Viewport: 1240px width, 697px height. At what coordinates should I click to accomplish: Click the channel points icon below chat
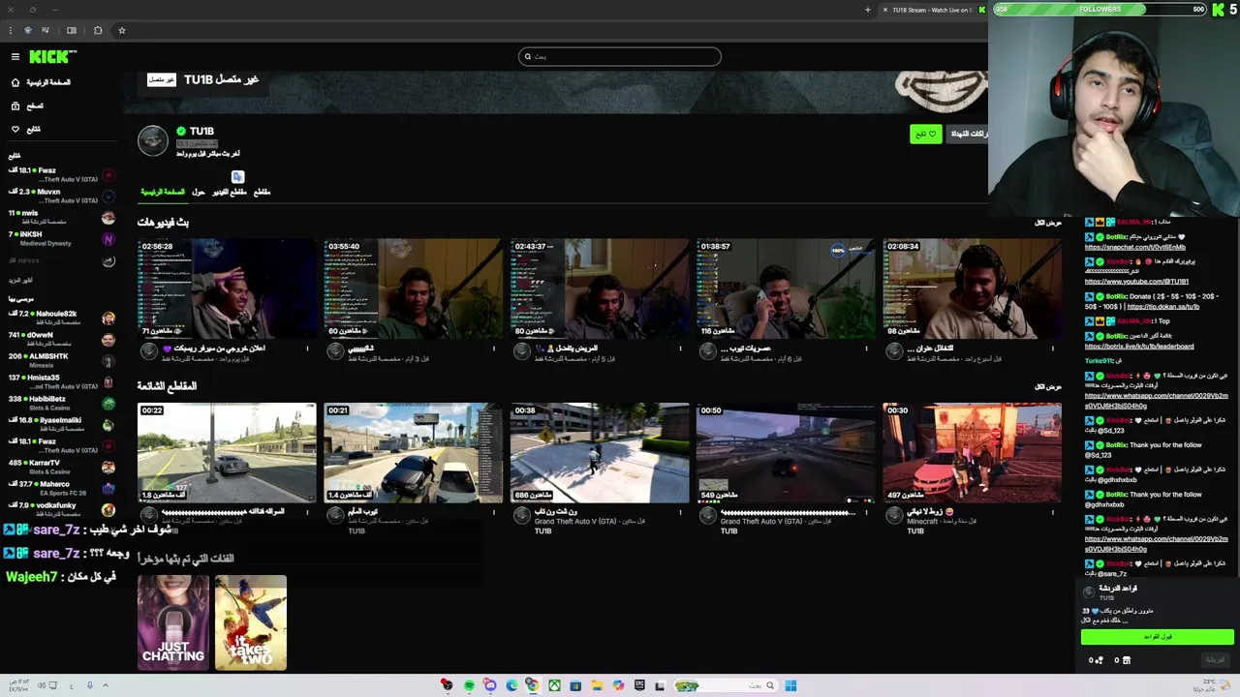pos(1099,660)
